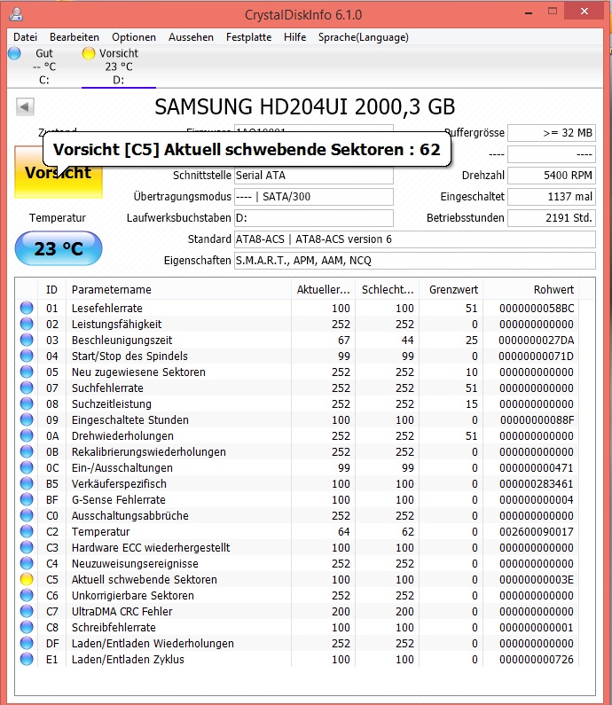Click the Schnittstelle Serial ATA field
Screen dimensions: 612x705
[x=314, y=176]
